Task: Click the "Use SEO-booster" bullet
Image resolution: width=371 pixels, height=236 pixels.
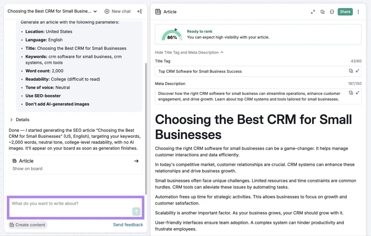Action: [x=43, y=96]
